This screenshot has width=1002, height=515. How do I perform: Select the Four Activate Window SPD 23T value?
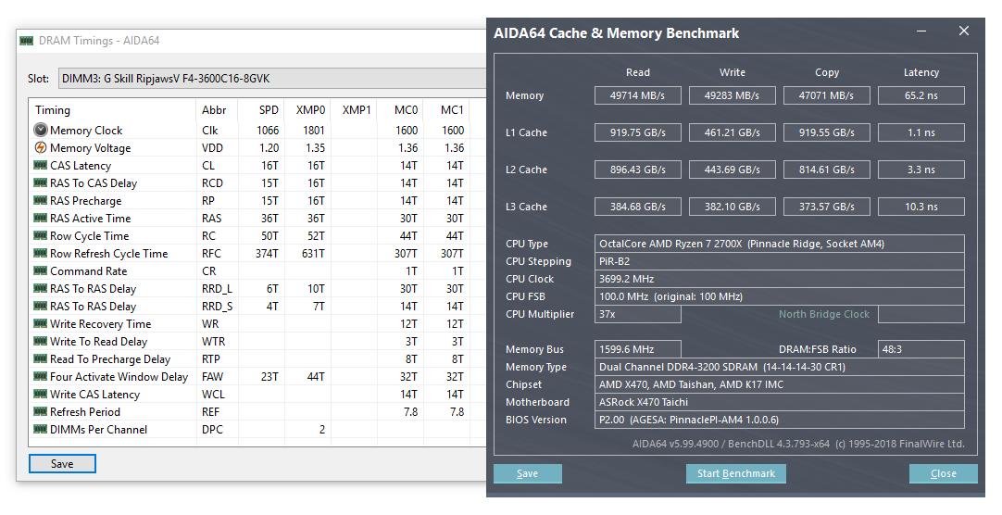tap(269, 376)
